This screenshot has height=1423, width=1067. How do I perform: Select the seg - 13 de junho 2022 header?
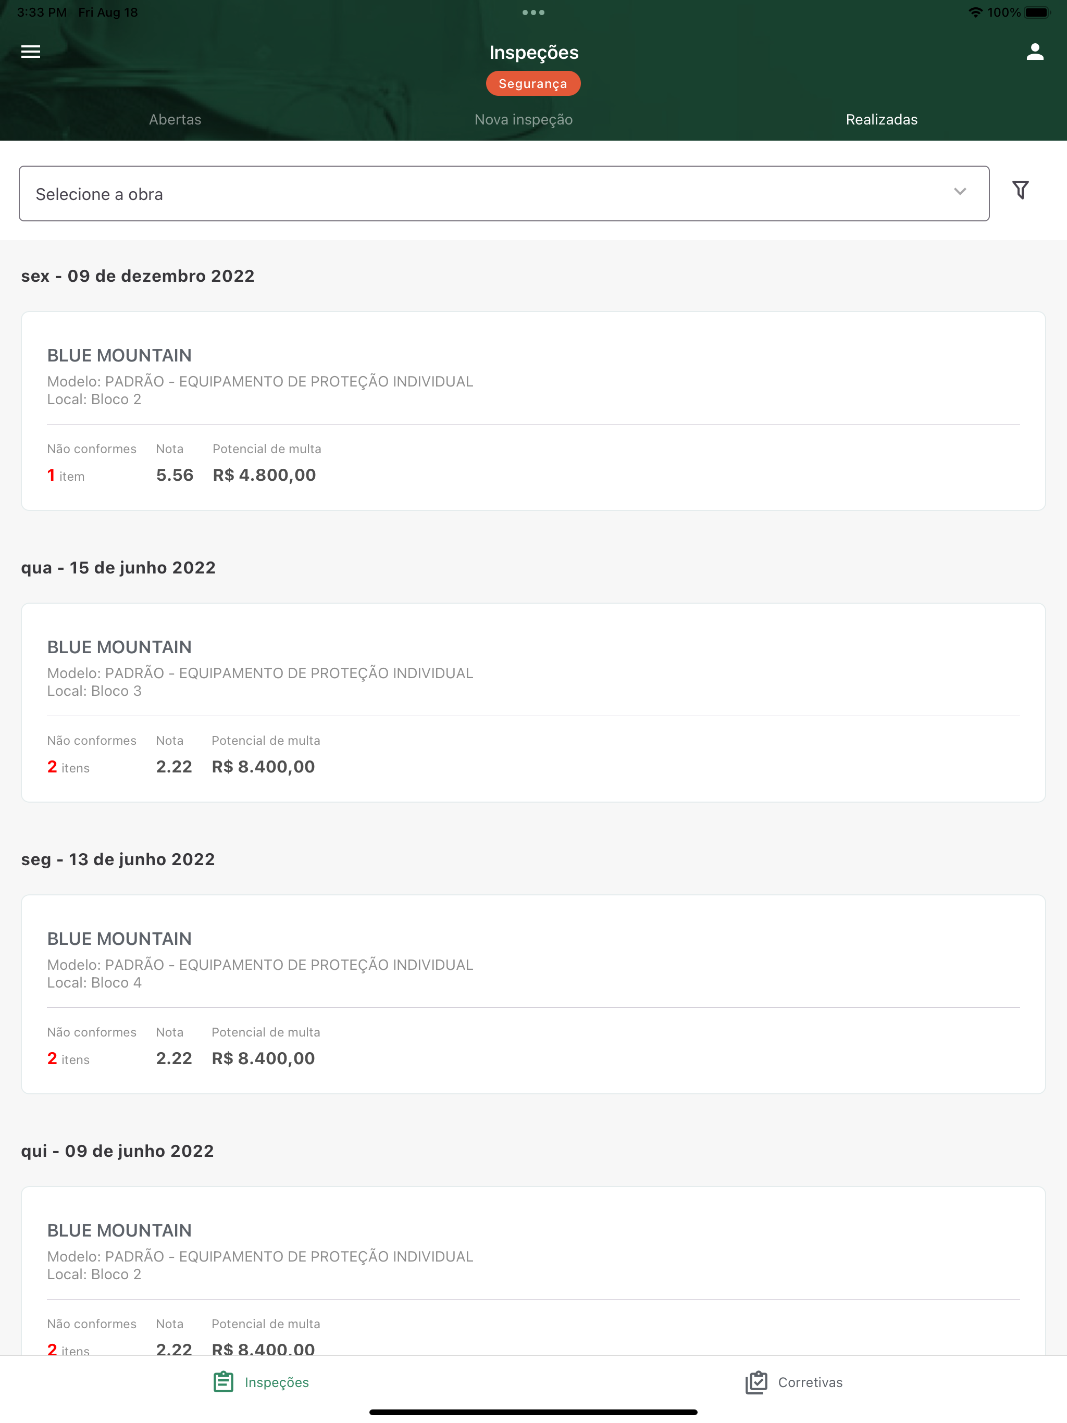click(x=118, y=859)
